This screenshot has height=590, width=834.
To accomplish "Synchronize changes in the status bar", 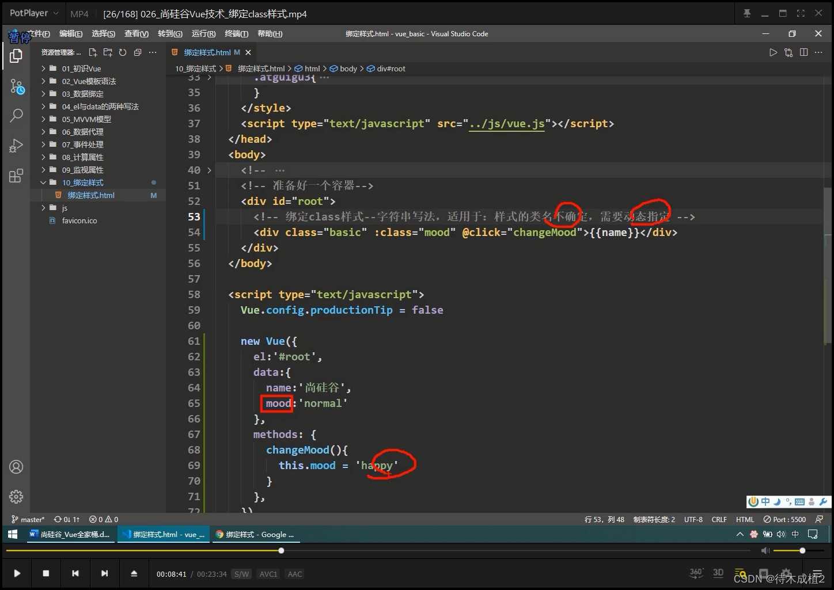I will coord(67,519).
